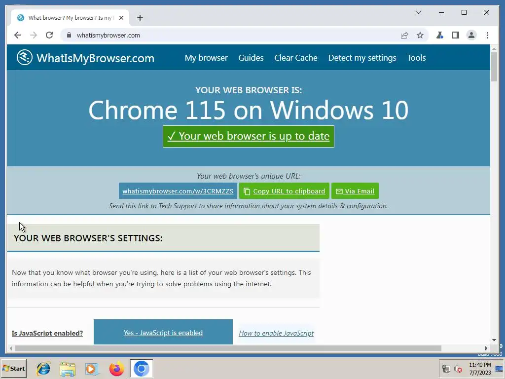Expand the tab search chevron
Screen dimensions: 505x379
click(x=419, y=12)
